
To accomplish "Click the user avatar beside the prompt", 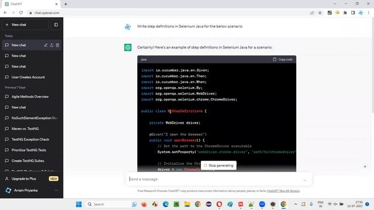I will (x=128, y=27).
